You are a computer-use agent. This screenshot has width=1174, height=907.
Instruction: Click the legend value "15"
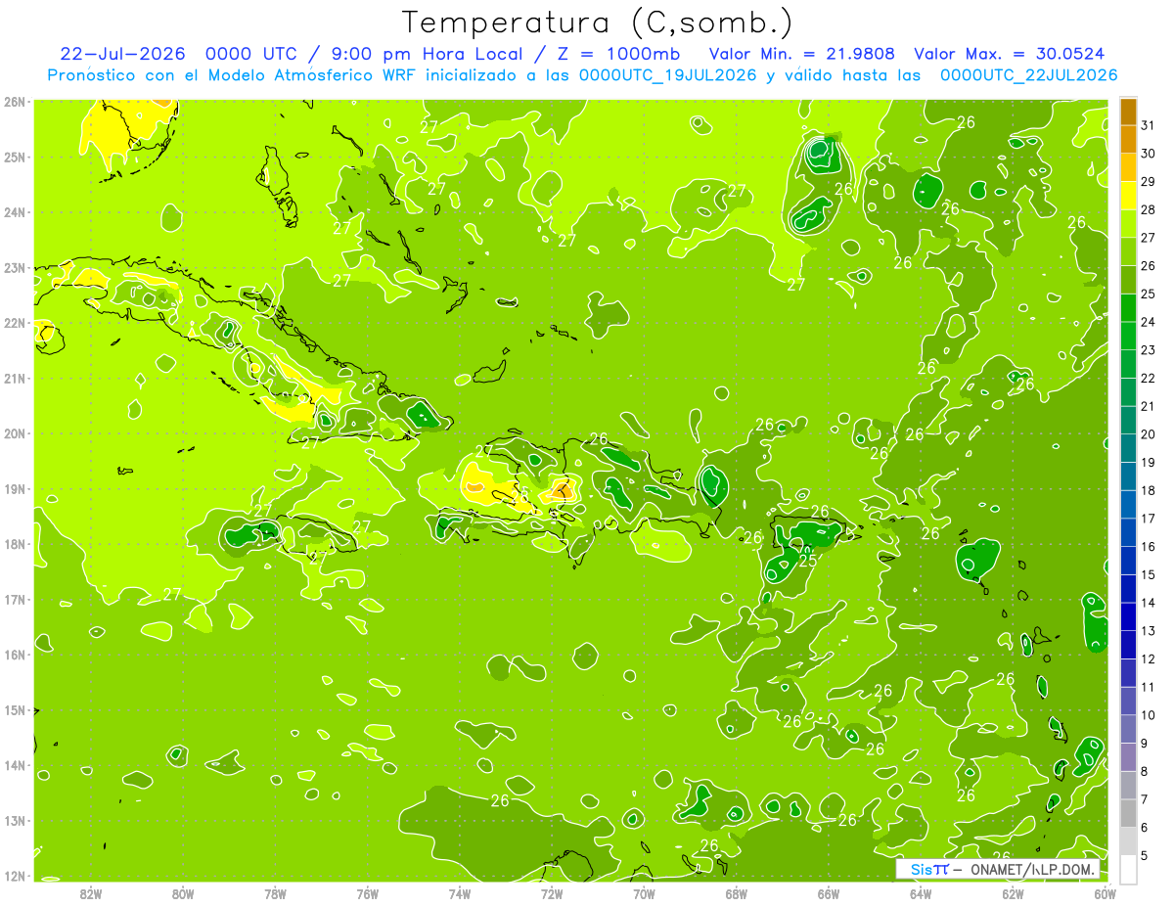click(1148, 574)
